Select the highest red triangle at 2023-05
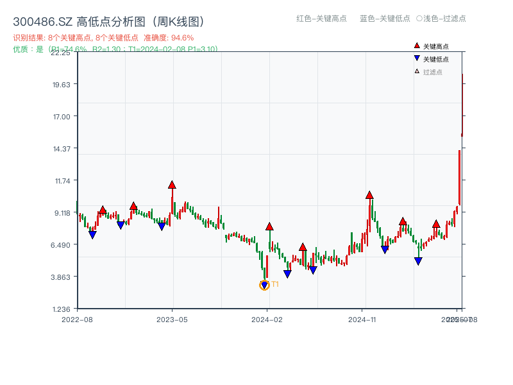This screenshot has width=513, height=385. 172,185
